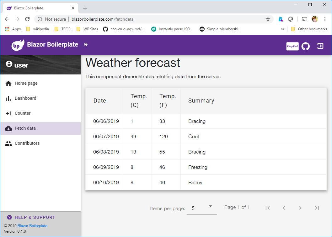
Task: Click the next page chevron in paginator
Action: tap(300, 208)
